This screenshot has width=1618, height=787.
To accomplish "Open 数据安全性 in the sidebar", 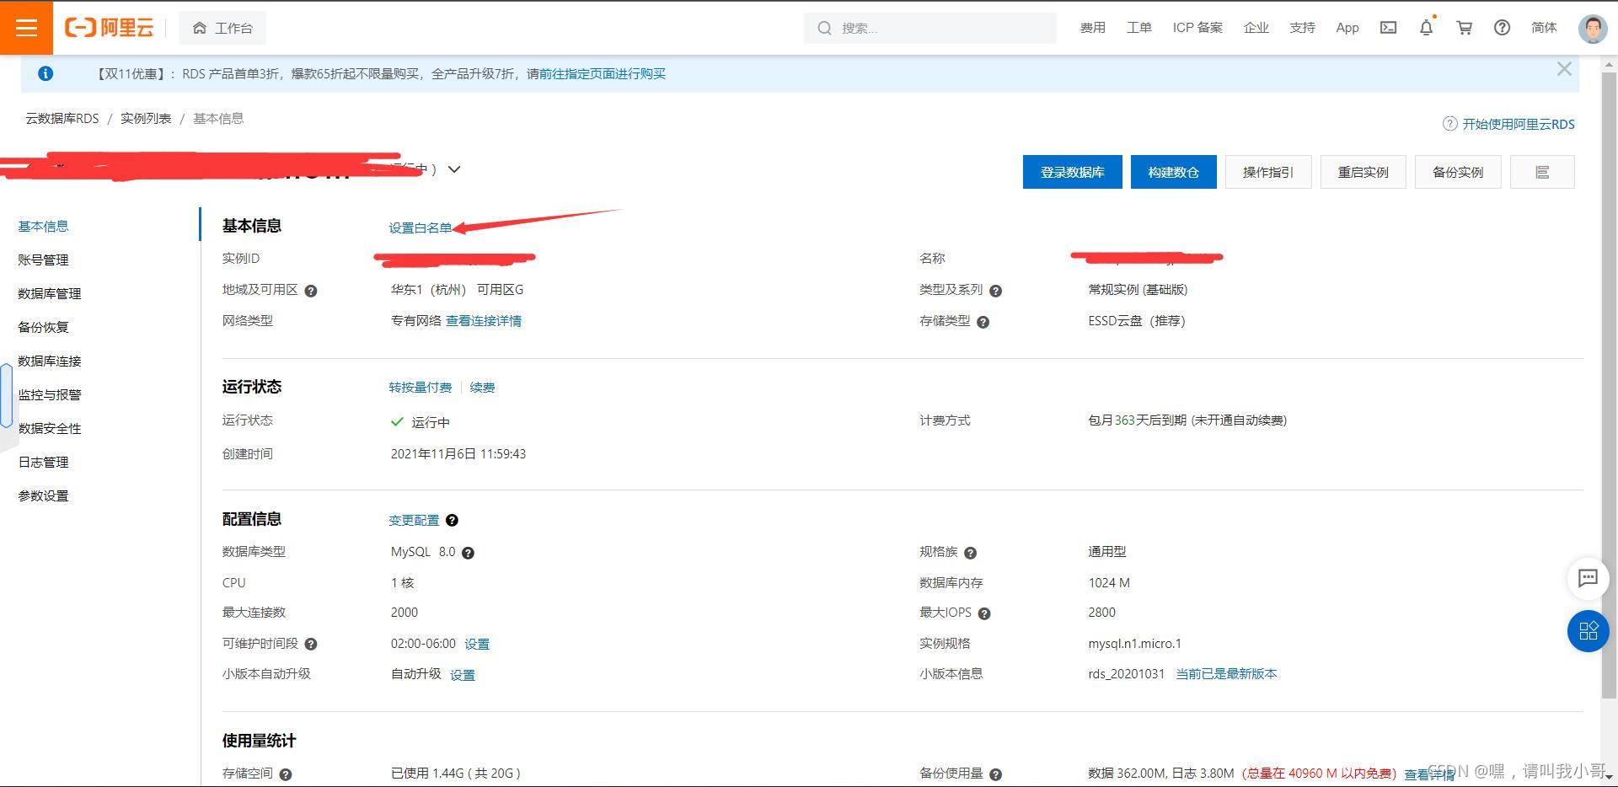I will click(50, 428).
